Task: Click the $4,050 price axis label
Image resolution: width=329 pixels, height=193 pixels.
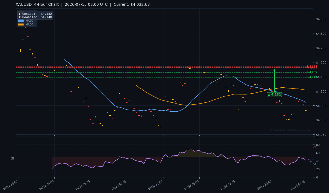Action: [321, 106]
